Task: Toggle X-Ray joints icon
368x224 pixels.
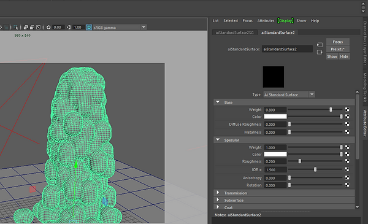Action: click(x=38, y=27)
